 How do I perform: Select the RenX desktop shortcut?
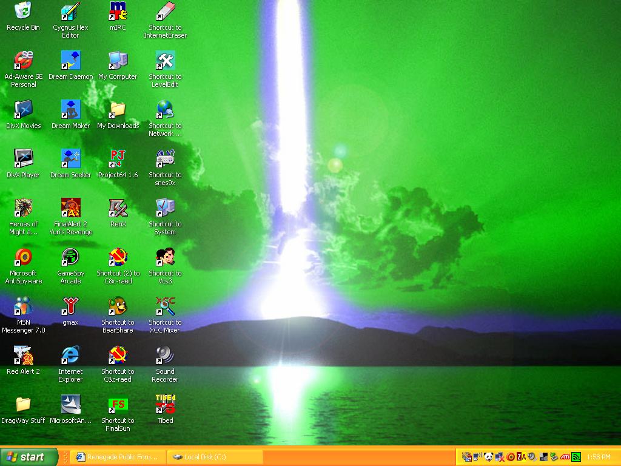[118, 208]
